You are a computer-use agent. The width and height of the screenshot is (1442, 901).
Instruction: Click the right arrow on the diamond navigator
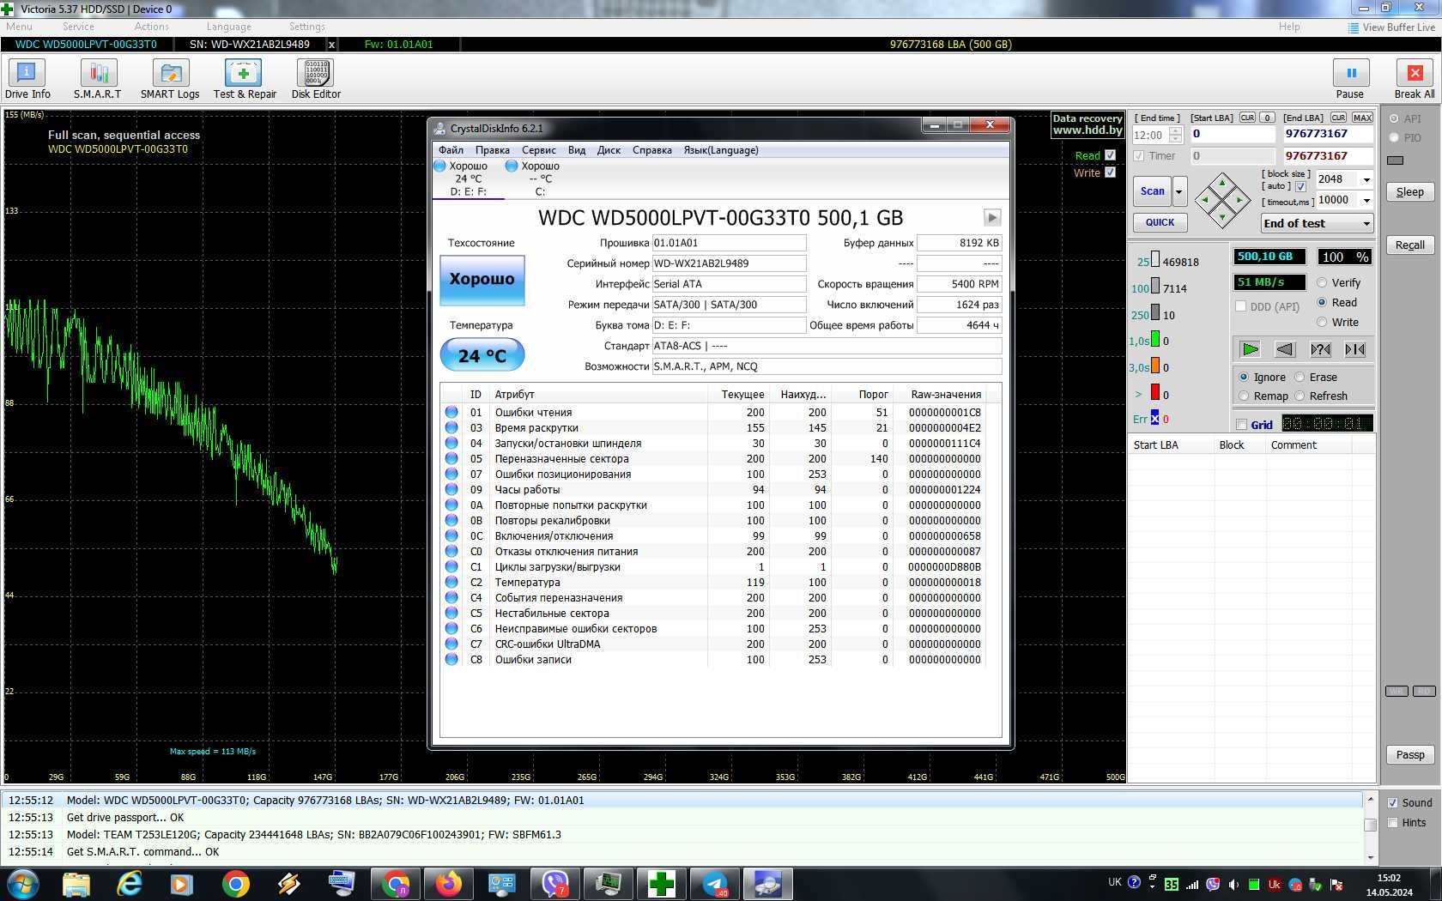[x=1240, y=200]
